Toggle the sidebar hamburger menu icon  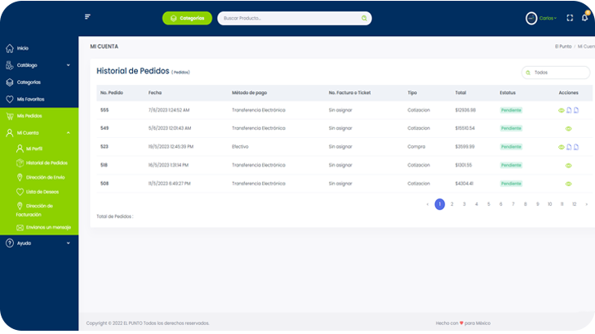click(87, 16)
